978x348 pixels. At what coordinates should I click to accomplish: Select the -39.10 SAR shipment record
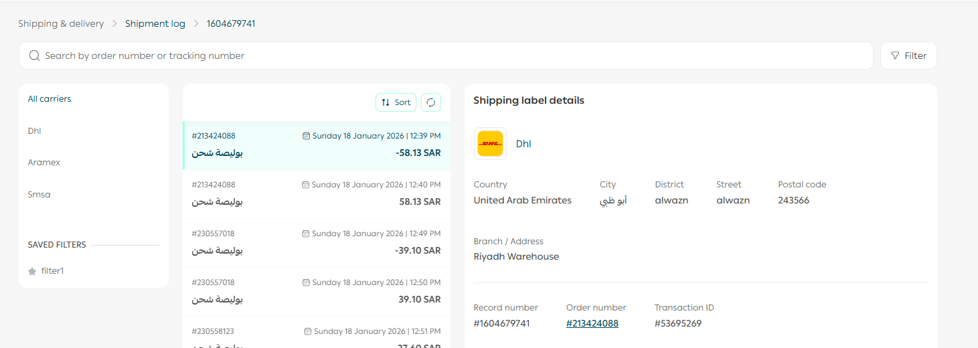click(316, 243)
